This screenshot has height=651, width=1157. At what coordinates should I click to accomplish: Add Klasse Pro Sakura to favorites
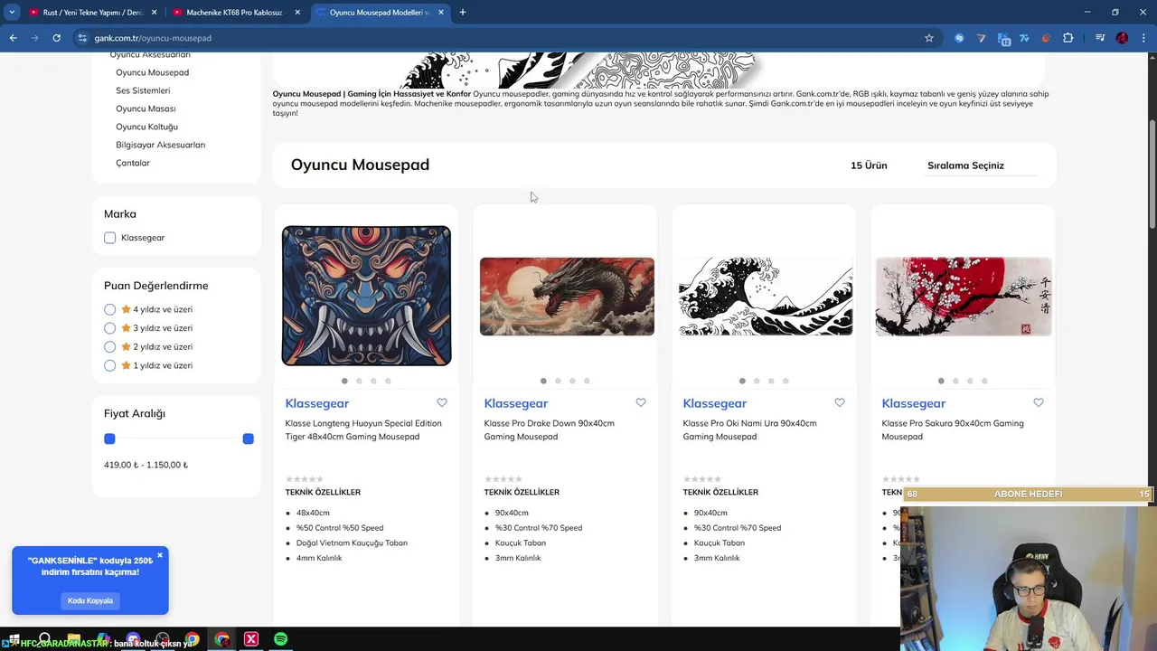pyautogui.click(x=1039, y=402)
